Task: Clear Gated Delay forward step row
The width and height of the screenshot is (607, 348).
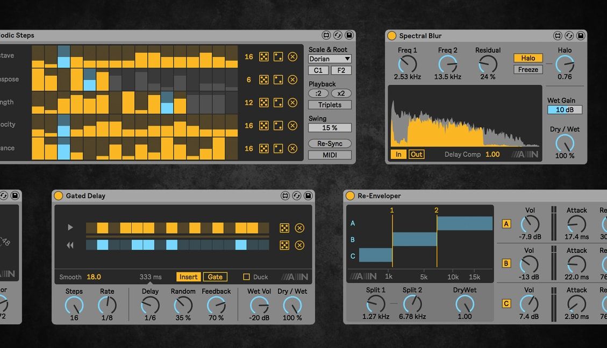Action: 299,228
